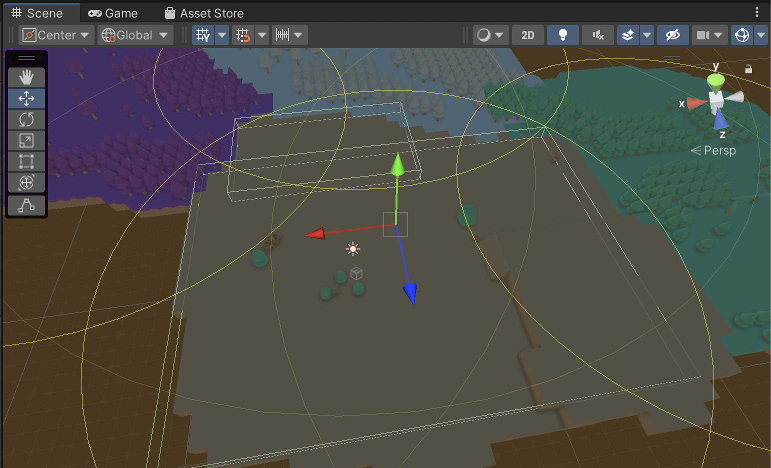771x468 pixels.
Task: Toggle grid snapping button
Action: click(243, 35)
